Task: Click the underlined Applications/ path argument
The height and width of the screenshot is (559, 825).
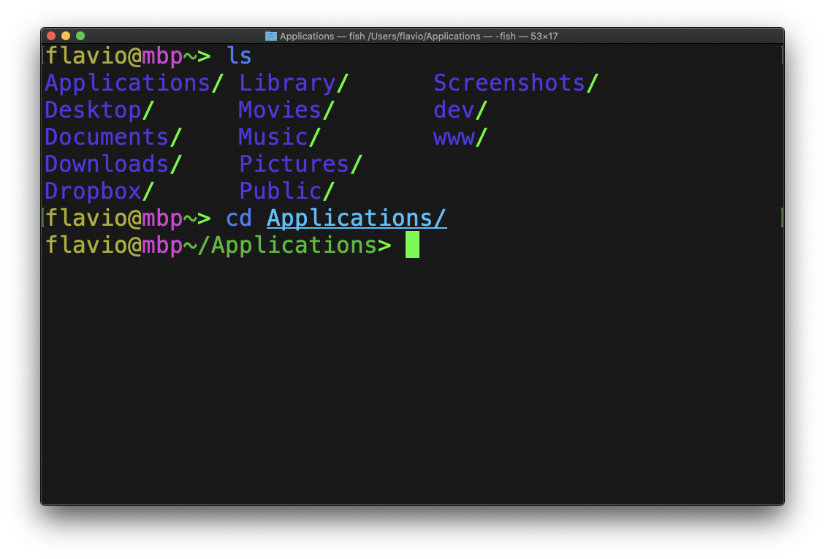Action: 357,218
